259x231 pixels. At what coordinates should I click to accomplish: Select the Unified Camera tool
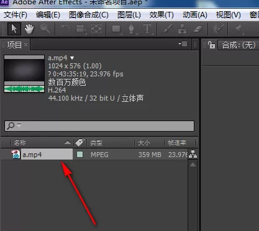coord(81,29)
